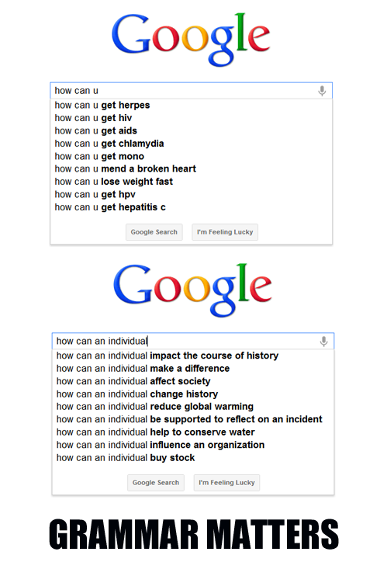Focus the 'how can u' search field
The image size is (387, 569).
click(x=191, y=90)
